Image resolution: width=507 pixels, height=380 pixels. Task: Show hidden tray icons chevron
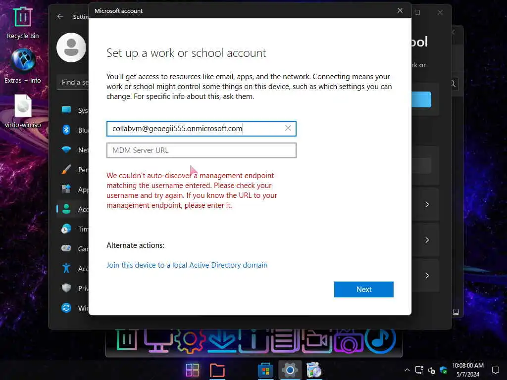[x=407, y=370]
